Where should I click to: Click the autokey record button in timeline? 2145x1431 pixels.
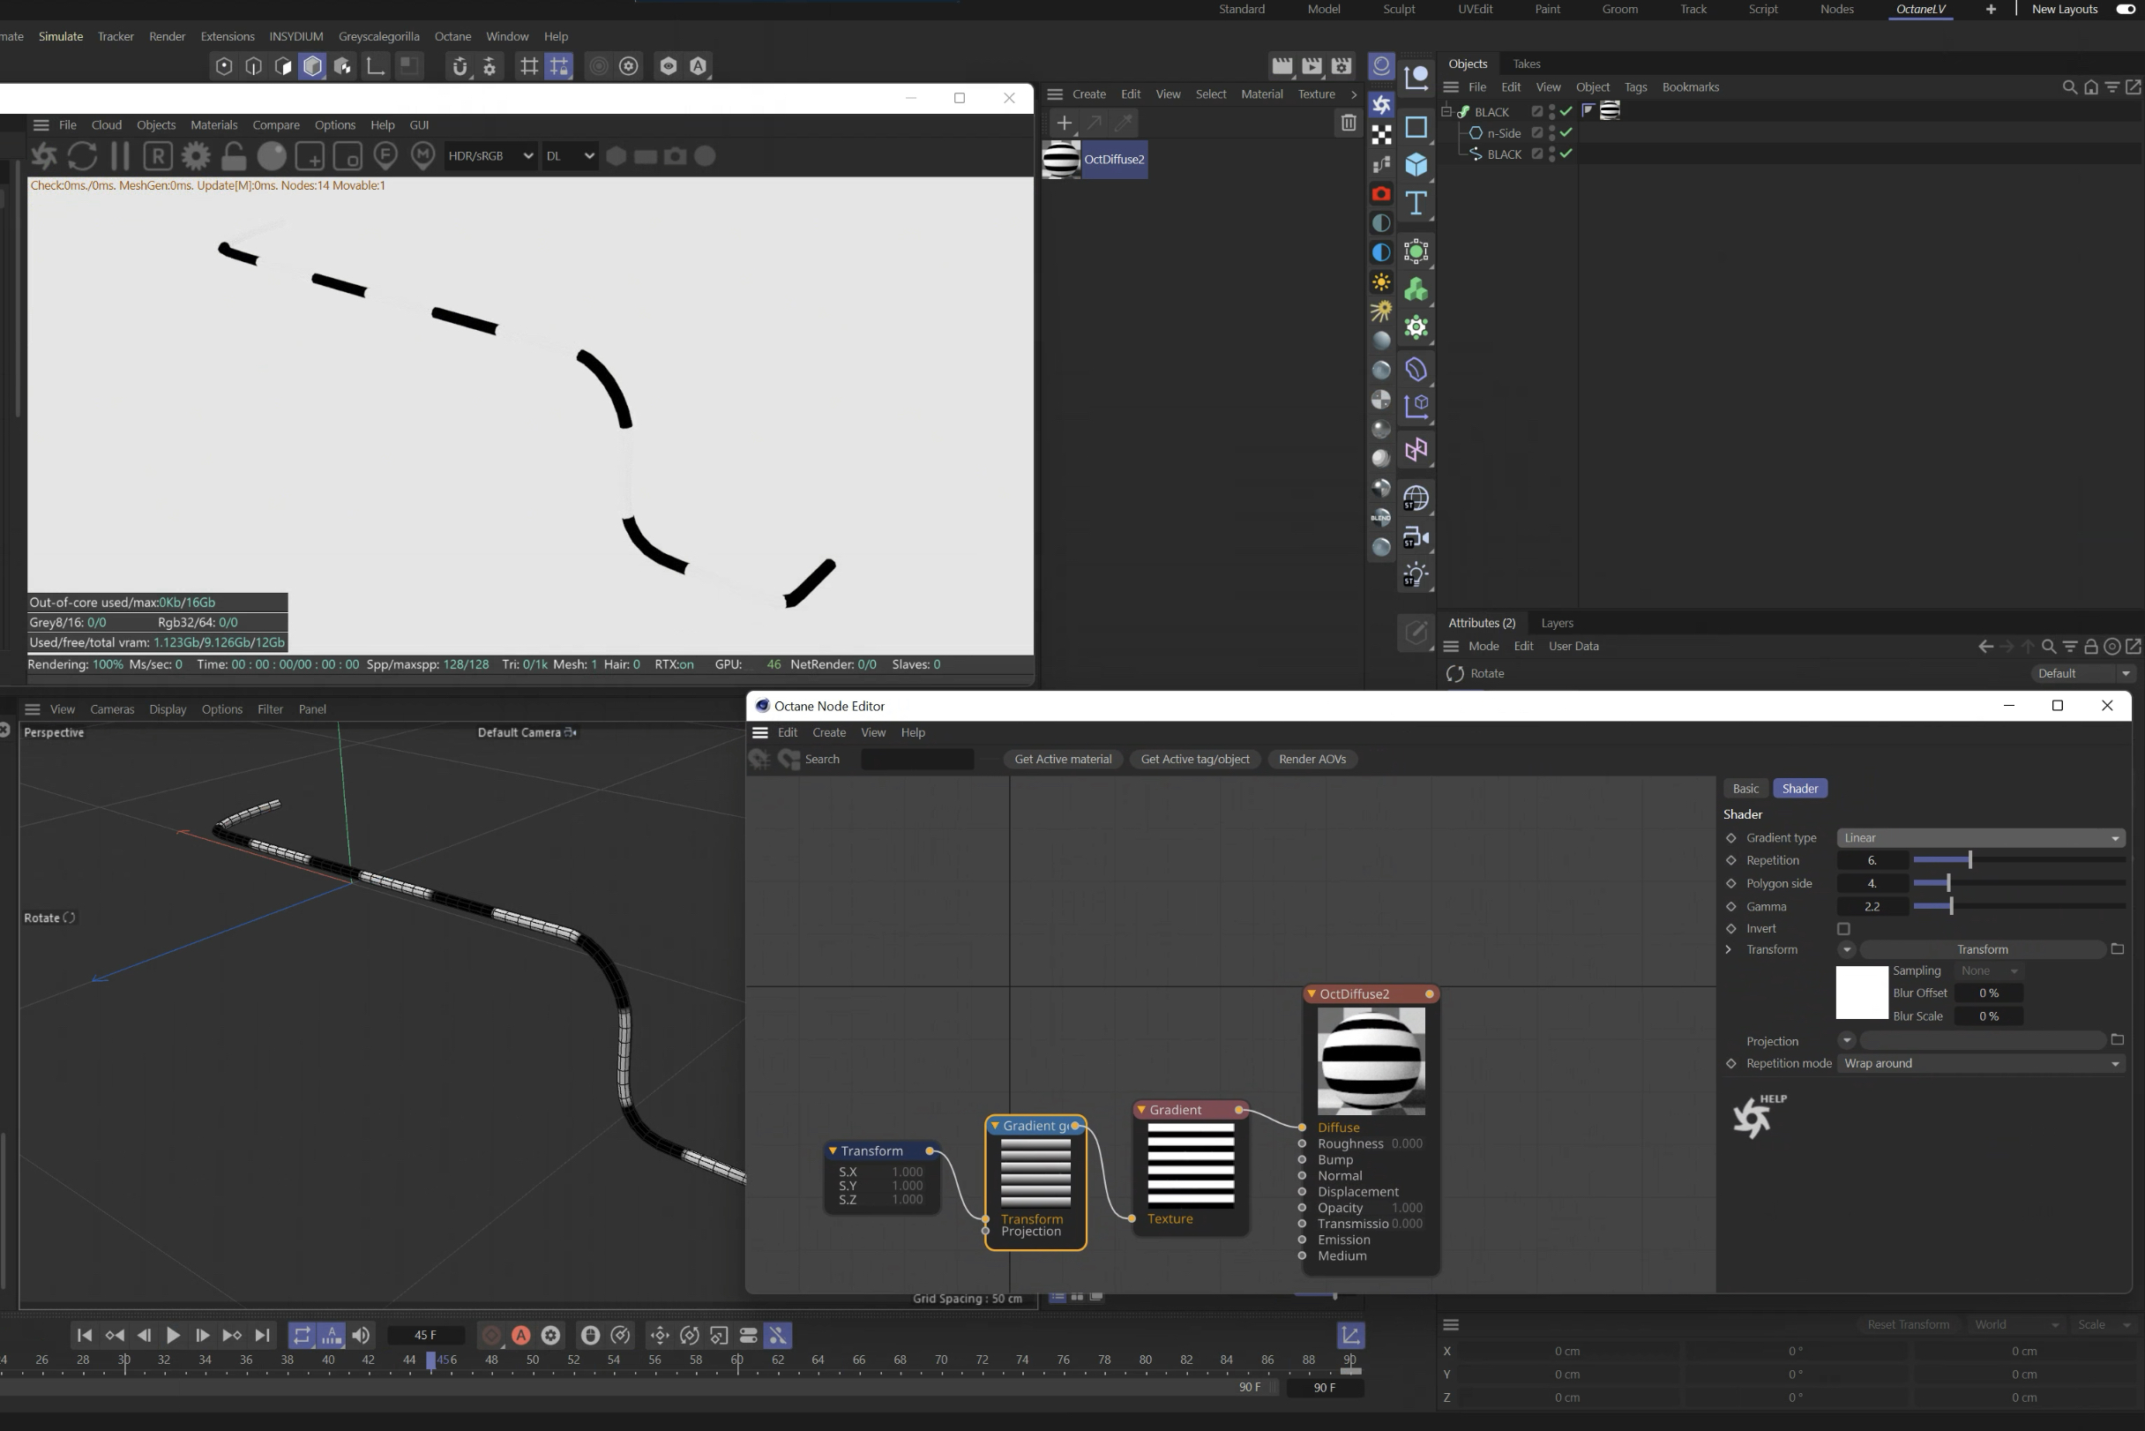(x=521, y=1335)
